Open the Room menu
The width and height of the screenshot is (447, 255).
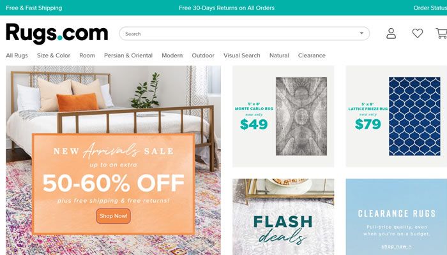pos(87,55)
